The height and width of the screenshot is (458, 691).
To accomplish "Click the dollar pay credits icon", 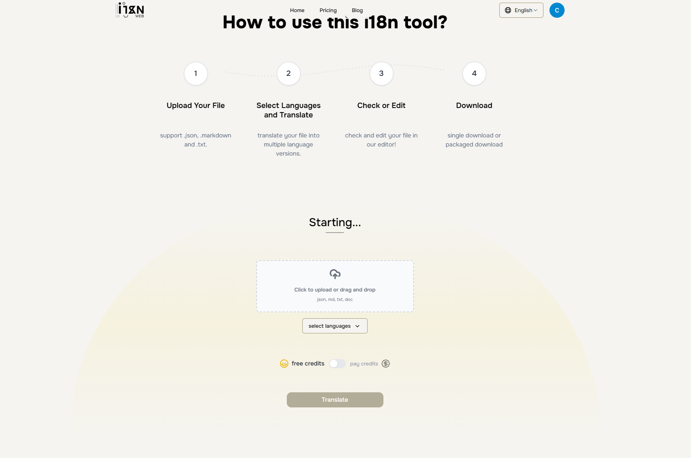I will (x=385, y=363).
